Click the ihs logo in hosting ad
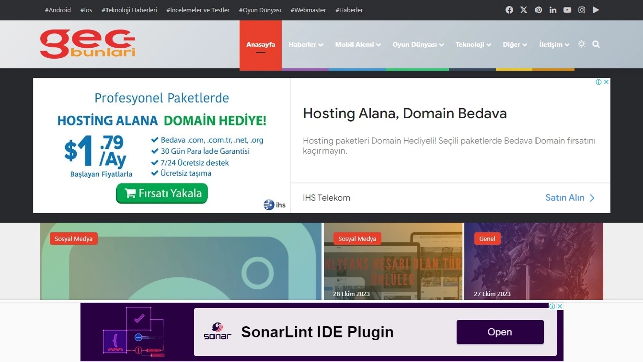This screenshot has height=362, width=643. coord(275,205)
